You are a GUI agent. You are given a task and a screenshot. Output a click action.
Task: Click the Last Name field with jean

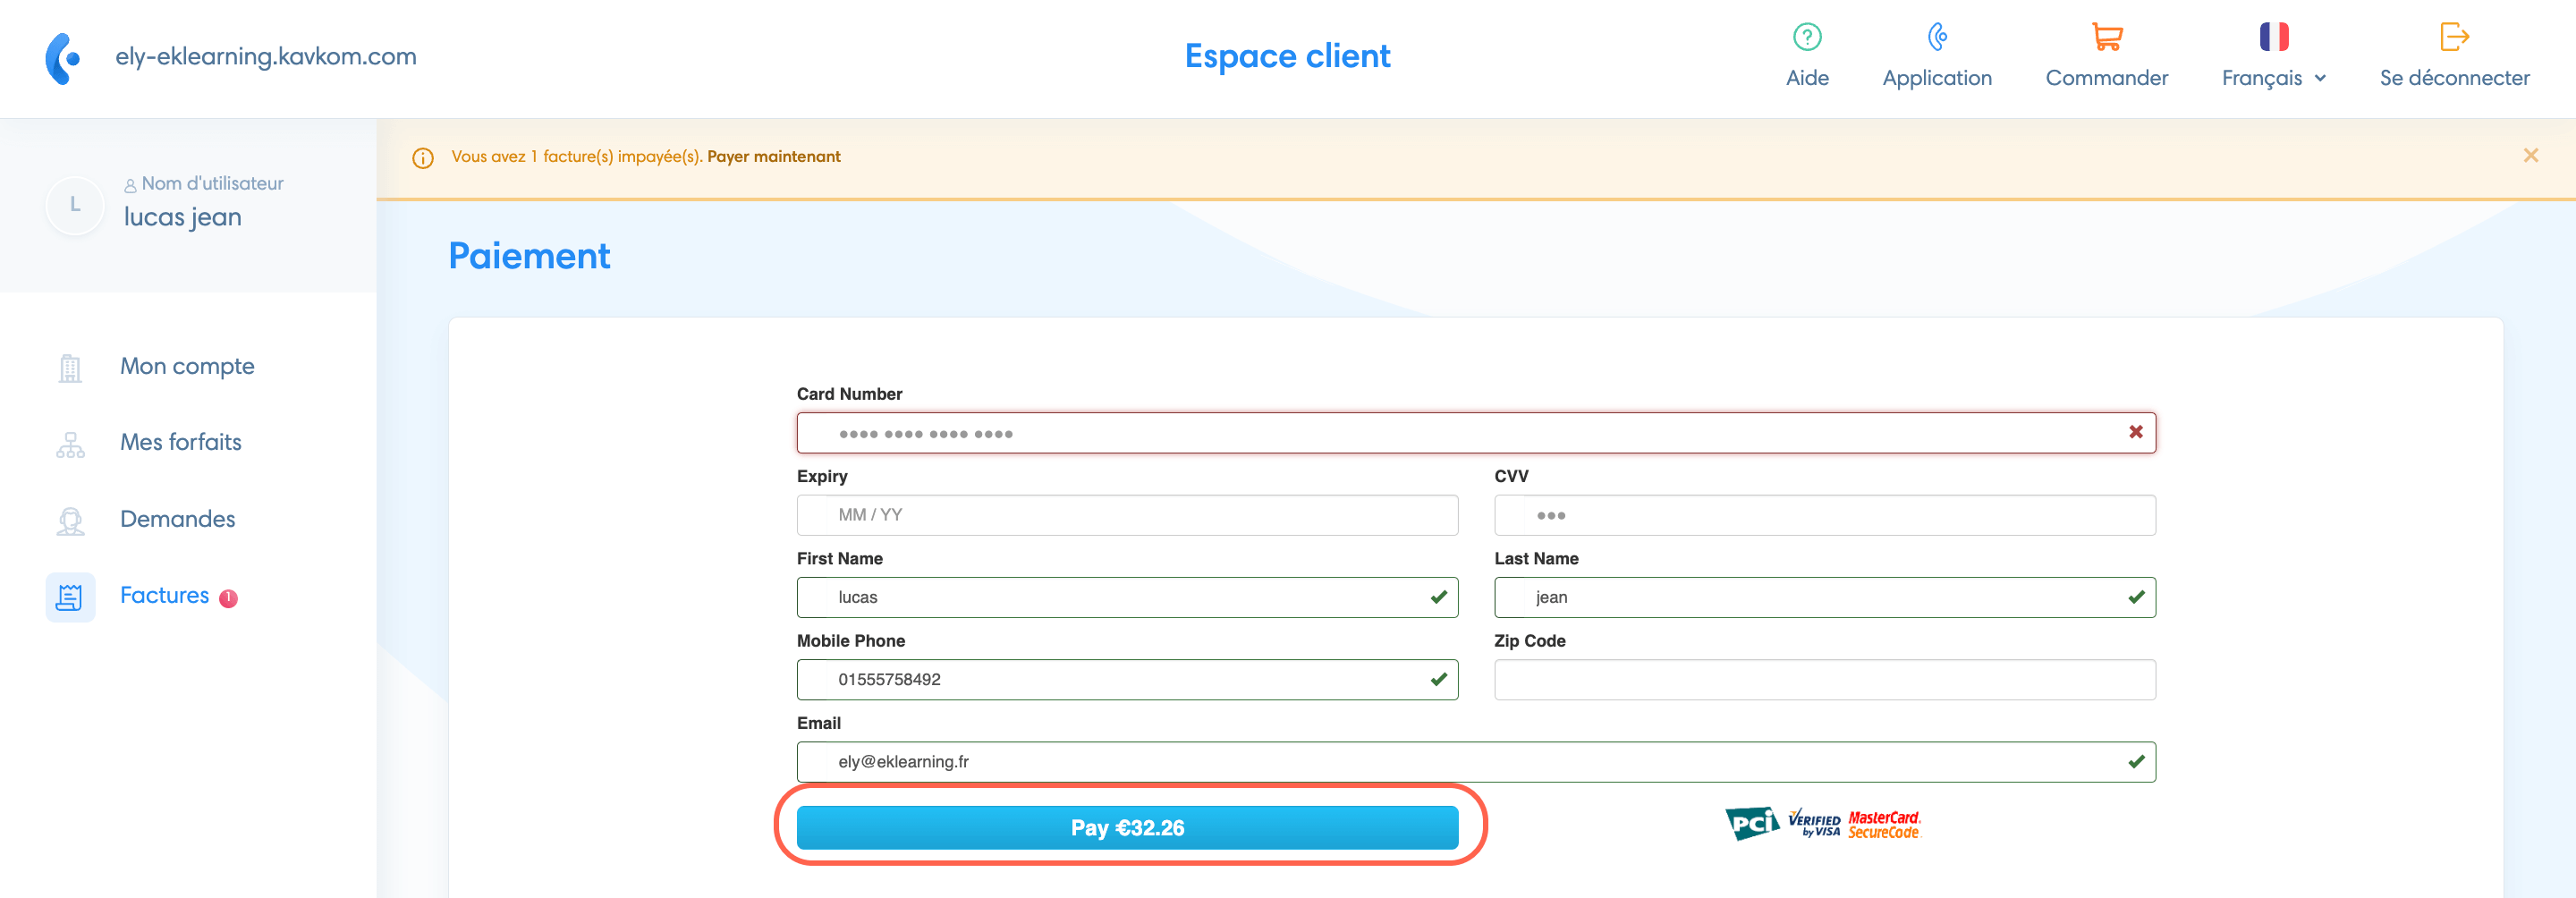point(1825,597)
